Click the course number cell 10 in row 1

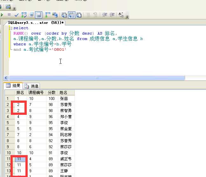click(37, 98)
